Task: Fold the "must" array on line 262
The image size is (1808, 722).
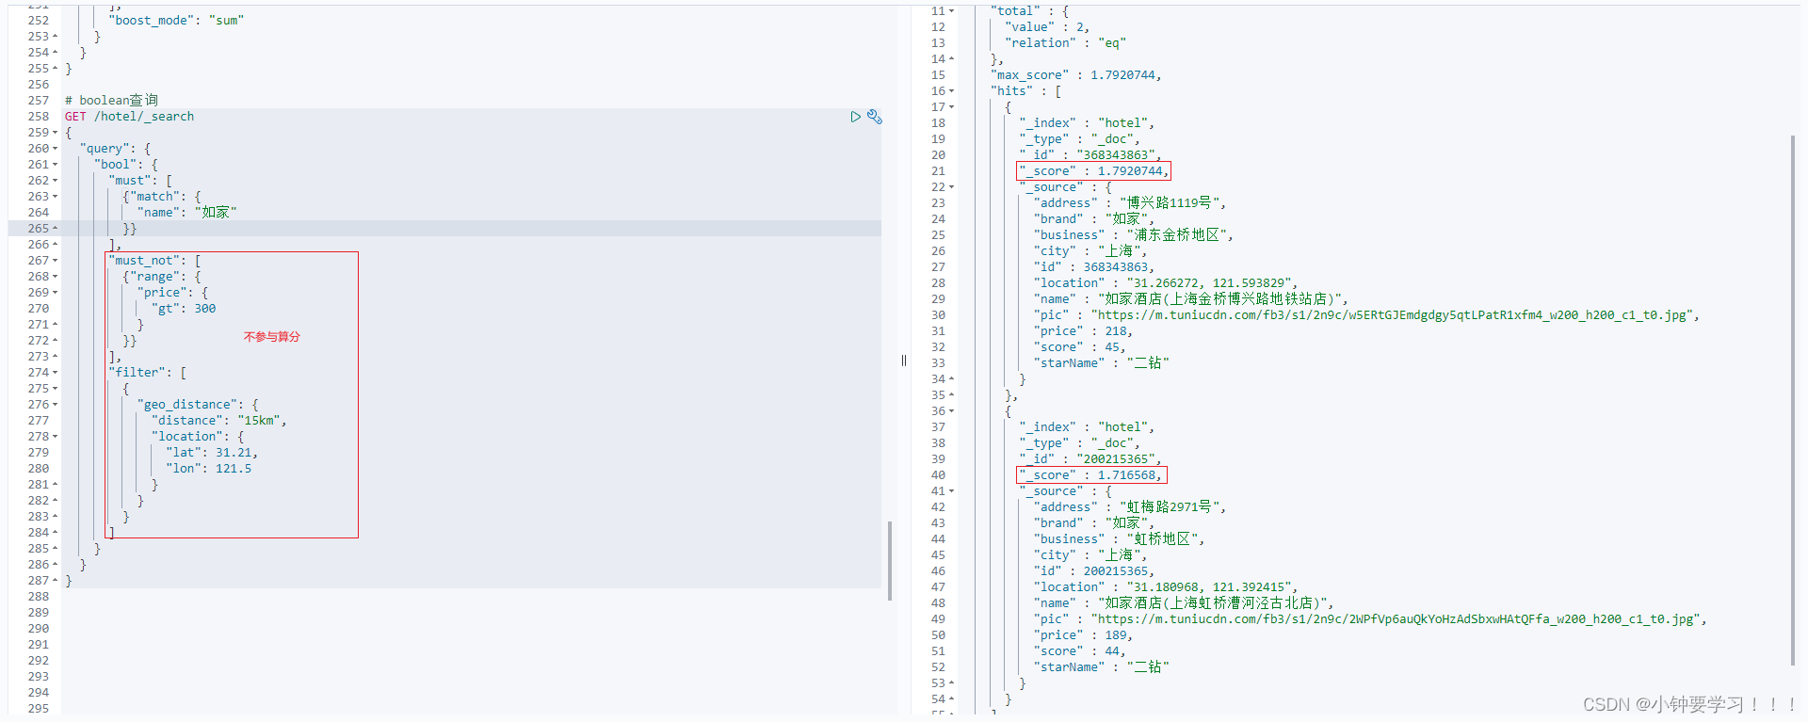Action: [56, 181]
